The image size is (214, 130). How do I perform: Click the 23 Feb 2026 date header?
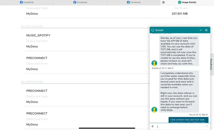32,82
